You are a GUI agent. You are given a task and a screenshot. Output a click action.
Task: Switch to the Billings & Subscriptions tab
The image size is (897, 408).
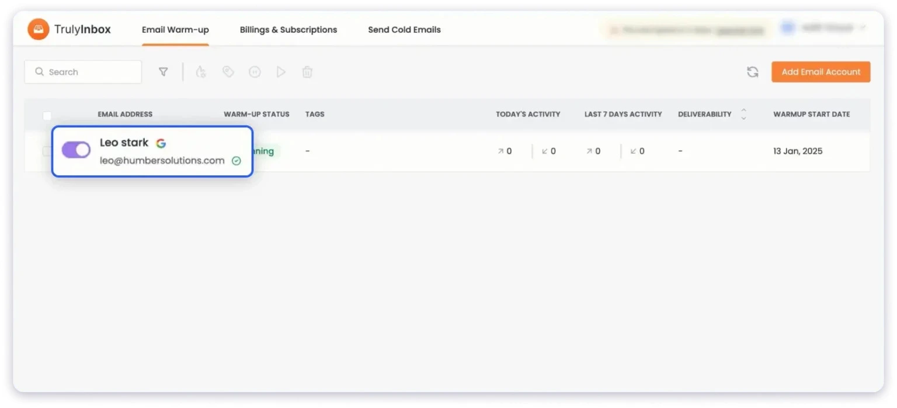[288, 29]
